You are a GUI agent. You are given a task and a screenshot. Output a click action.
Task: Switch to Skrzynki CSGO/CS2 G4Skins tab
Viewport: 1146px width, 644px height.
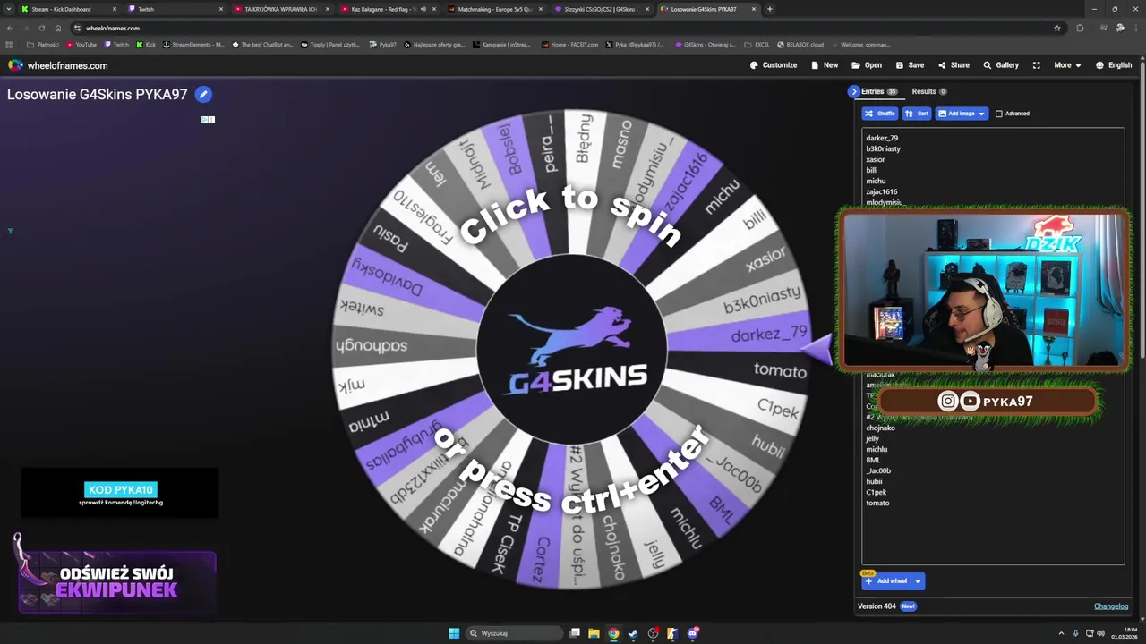tap(600, 9)
